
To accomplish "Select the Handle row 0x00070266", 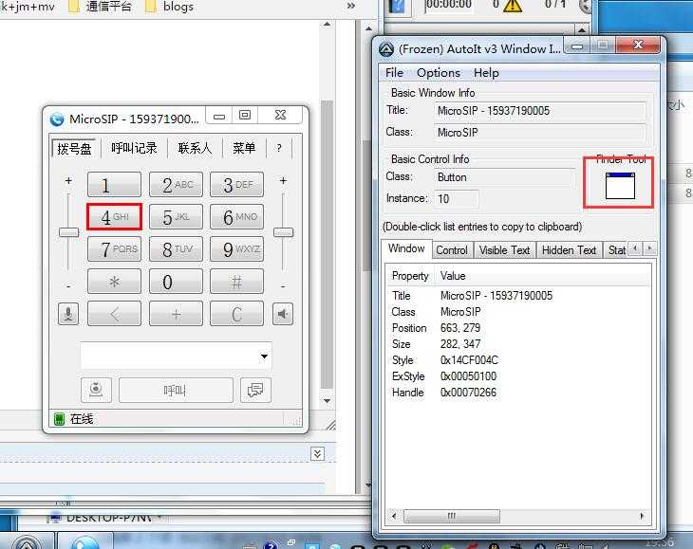I will click(519, 393).
